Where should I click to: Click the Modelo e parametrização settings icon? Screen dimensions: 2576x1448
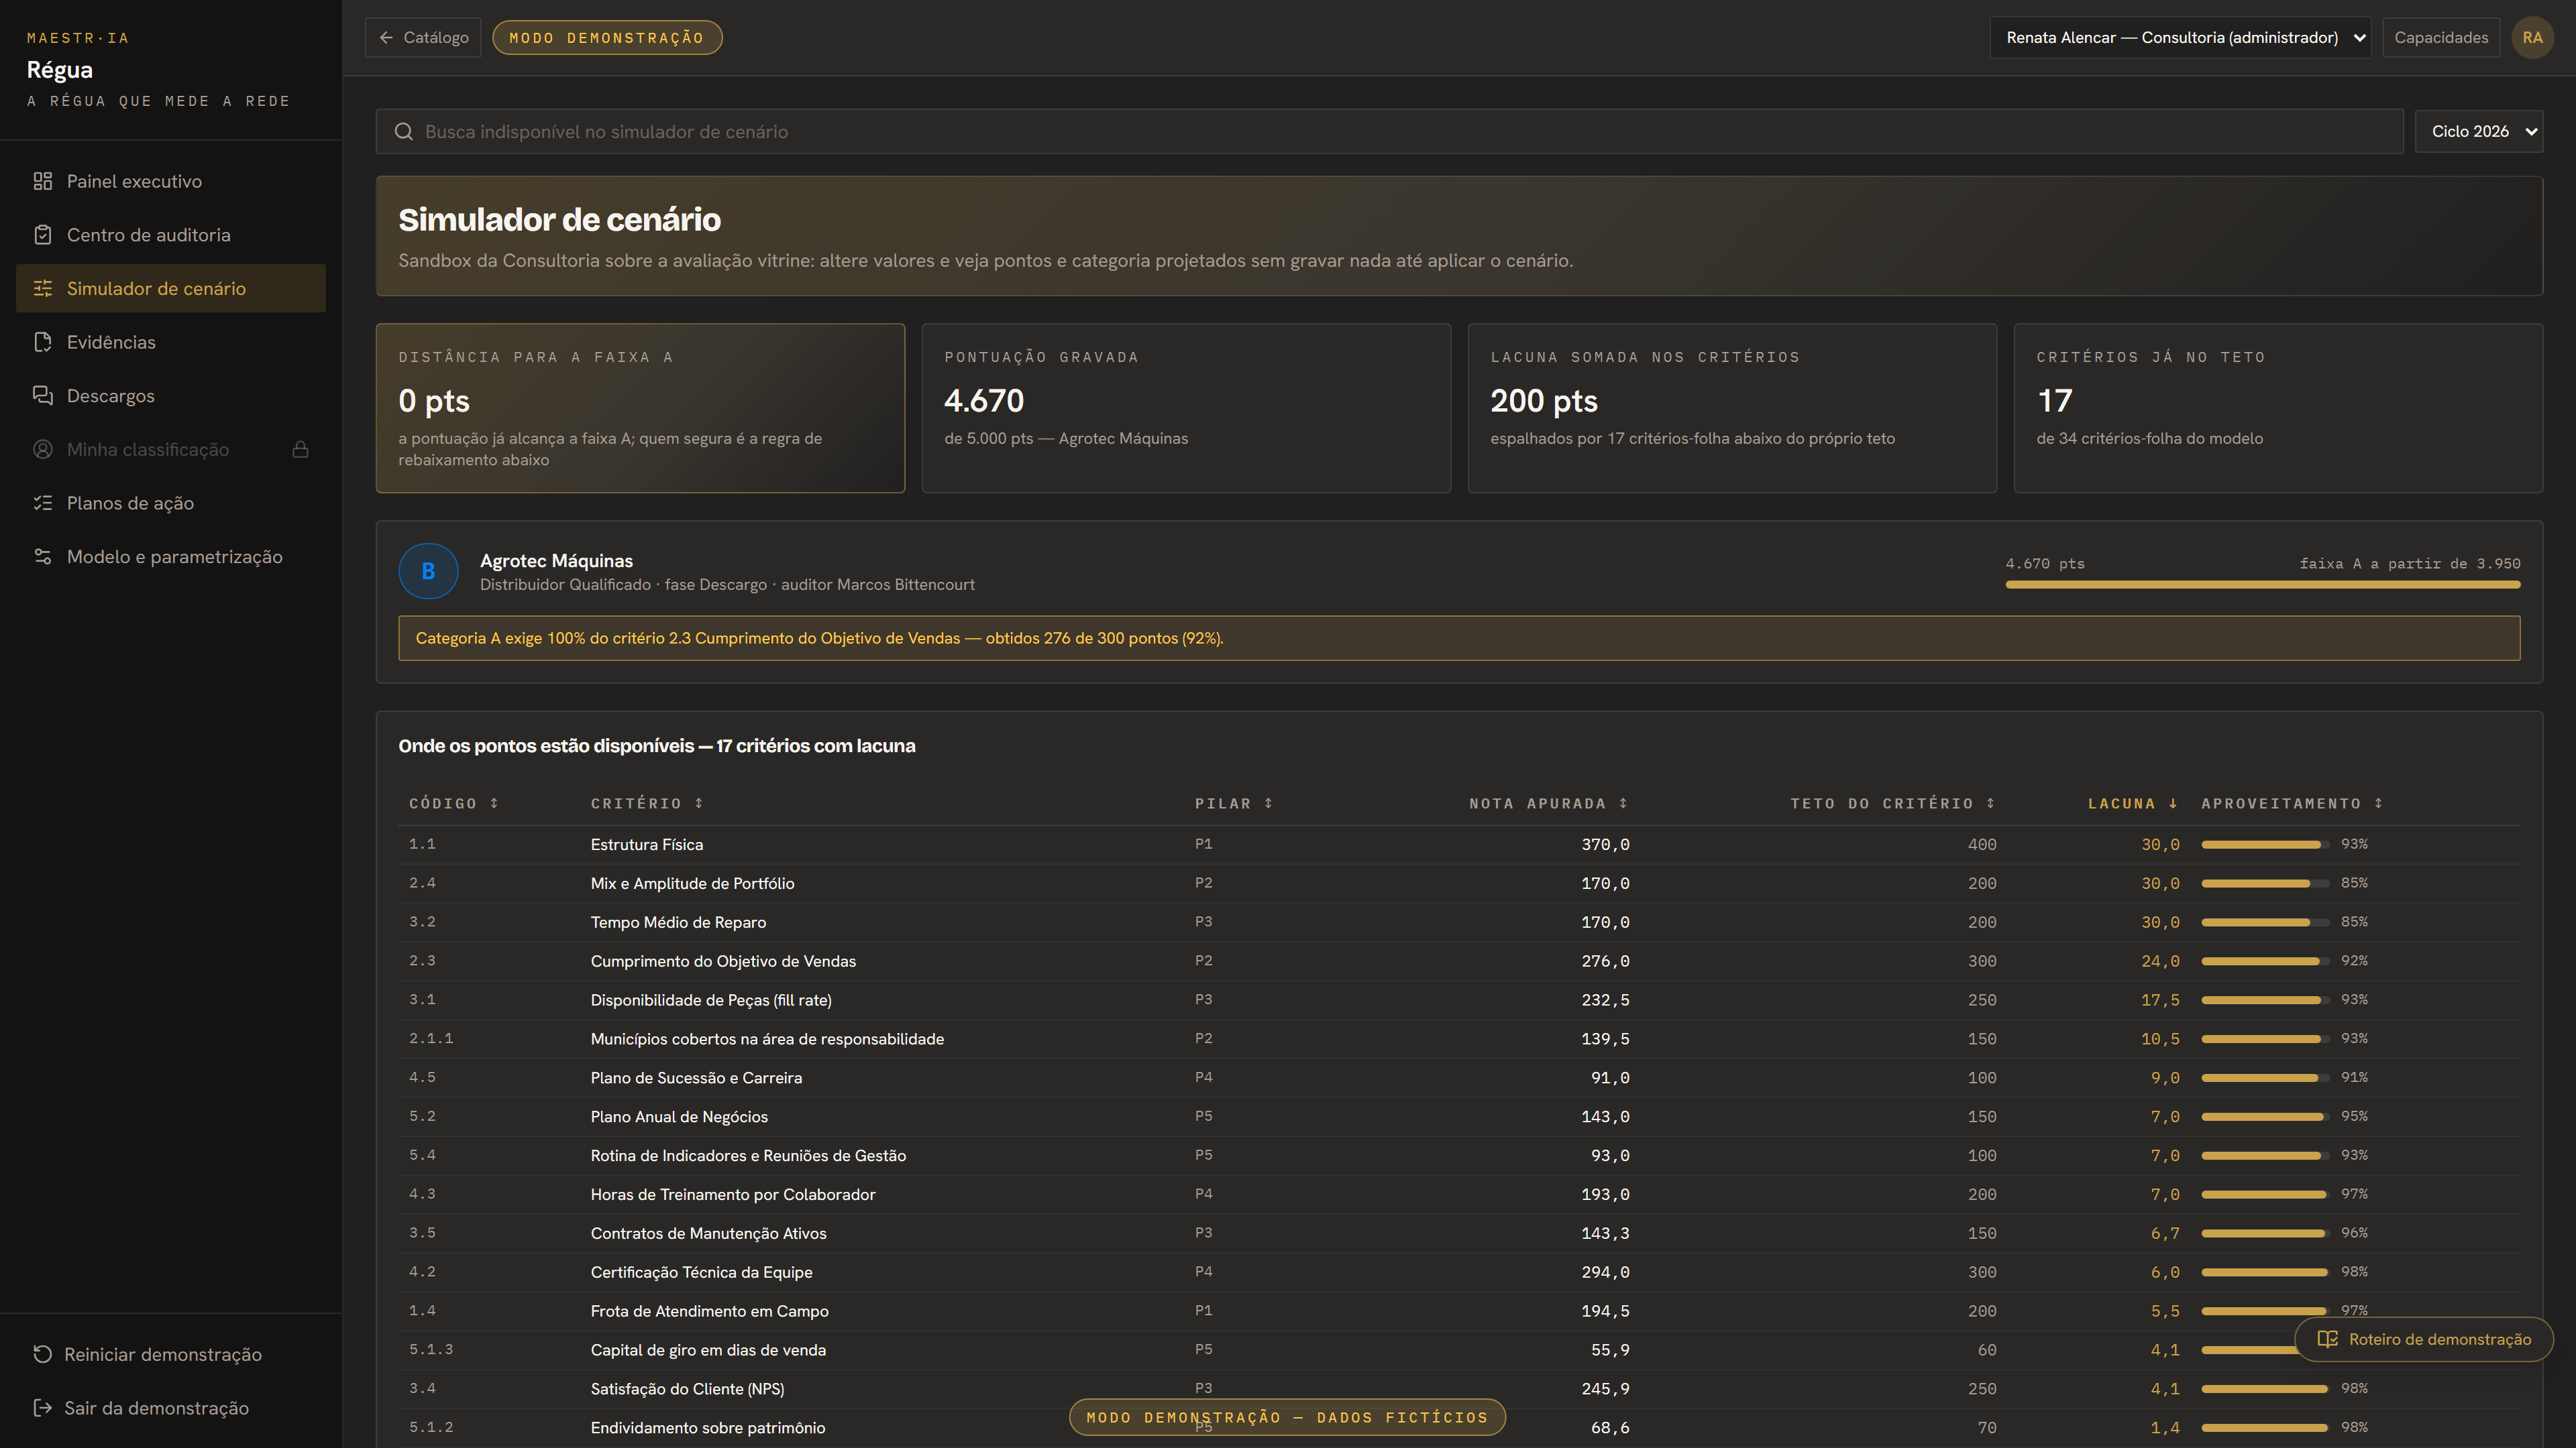(x=42, y=556)
